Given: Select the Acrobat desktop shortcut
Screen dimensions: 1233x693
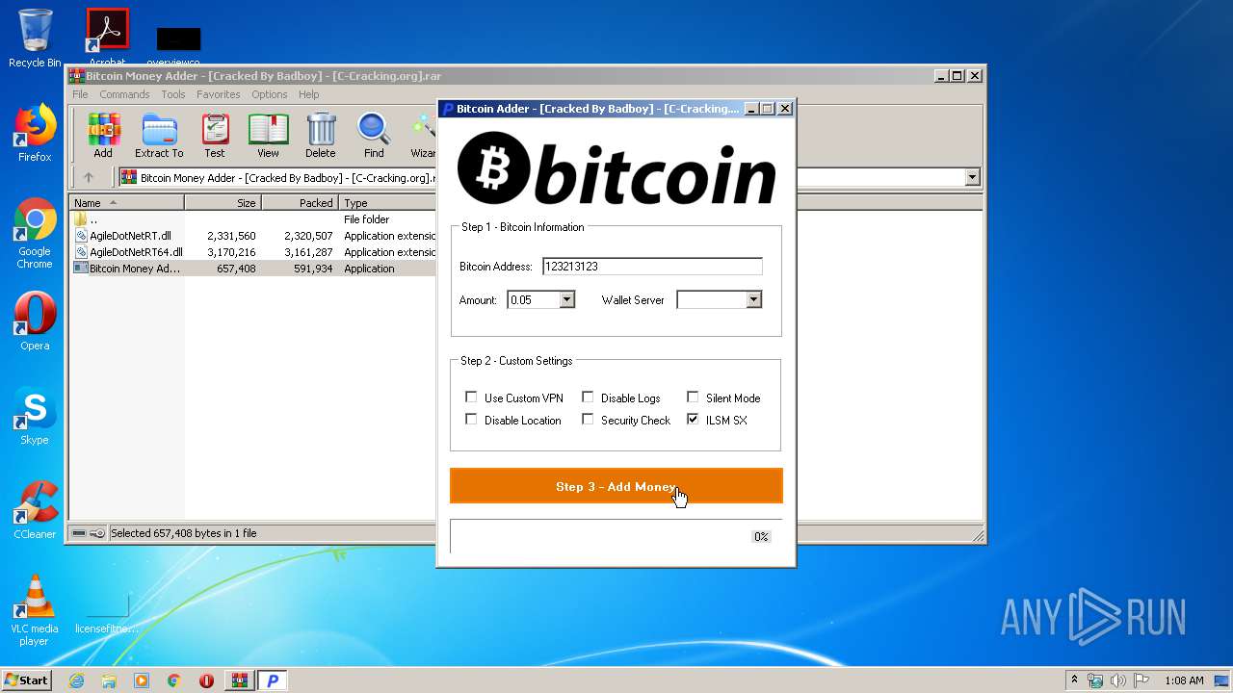Looking at the screenshot, I should pyautogui.click(x=108, y=38).
